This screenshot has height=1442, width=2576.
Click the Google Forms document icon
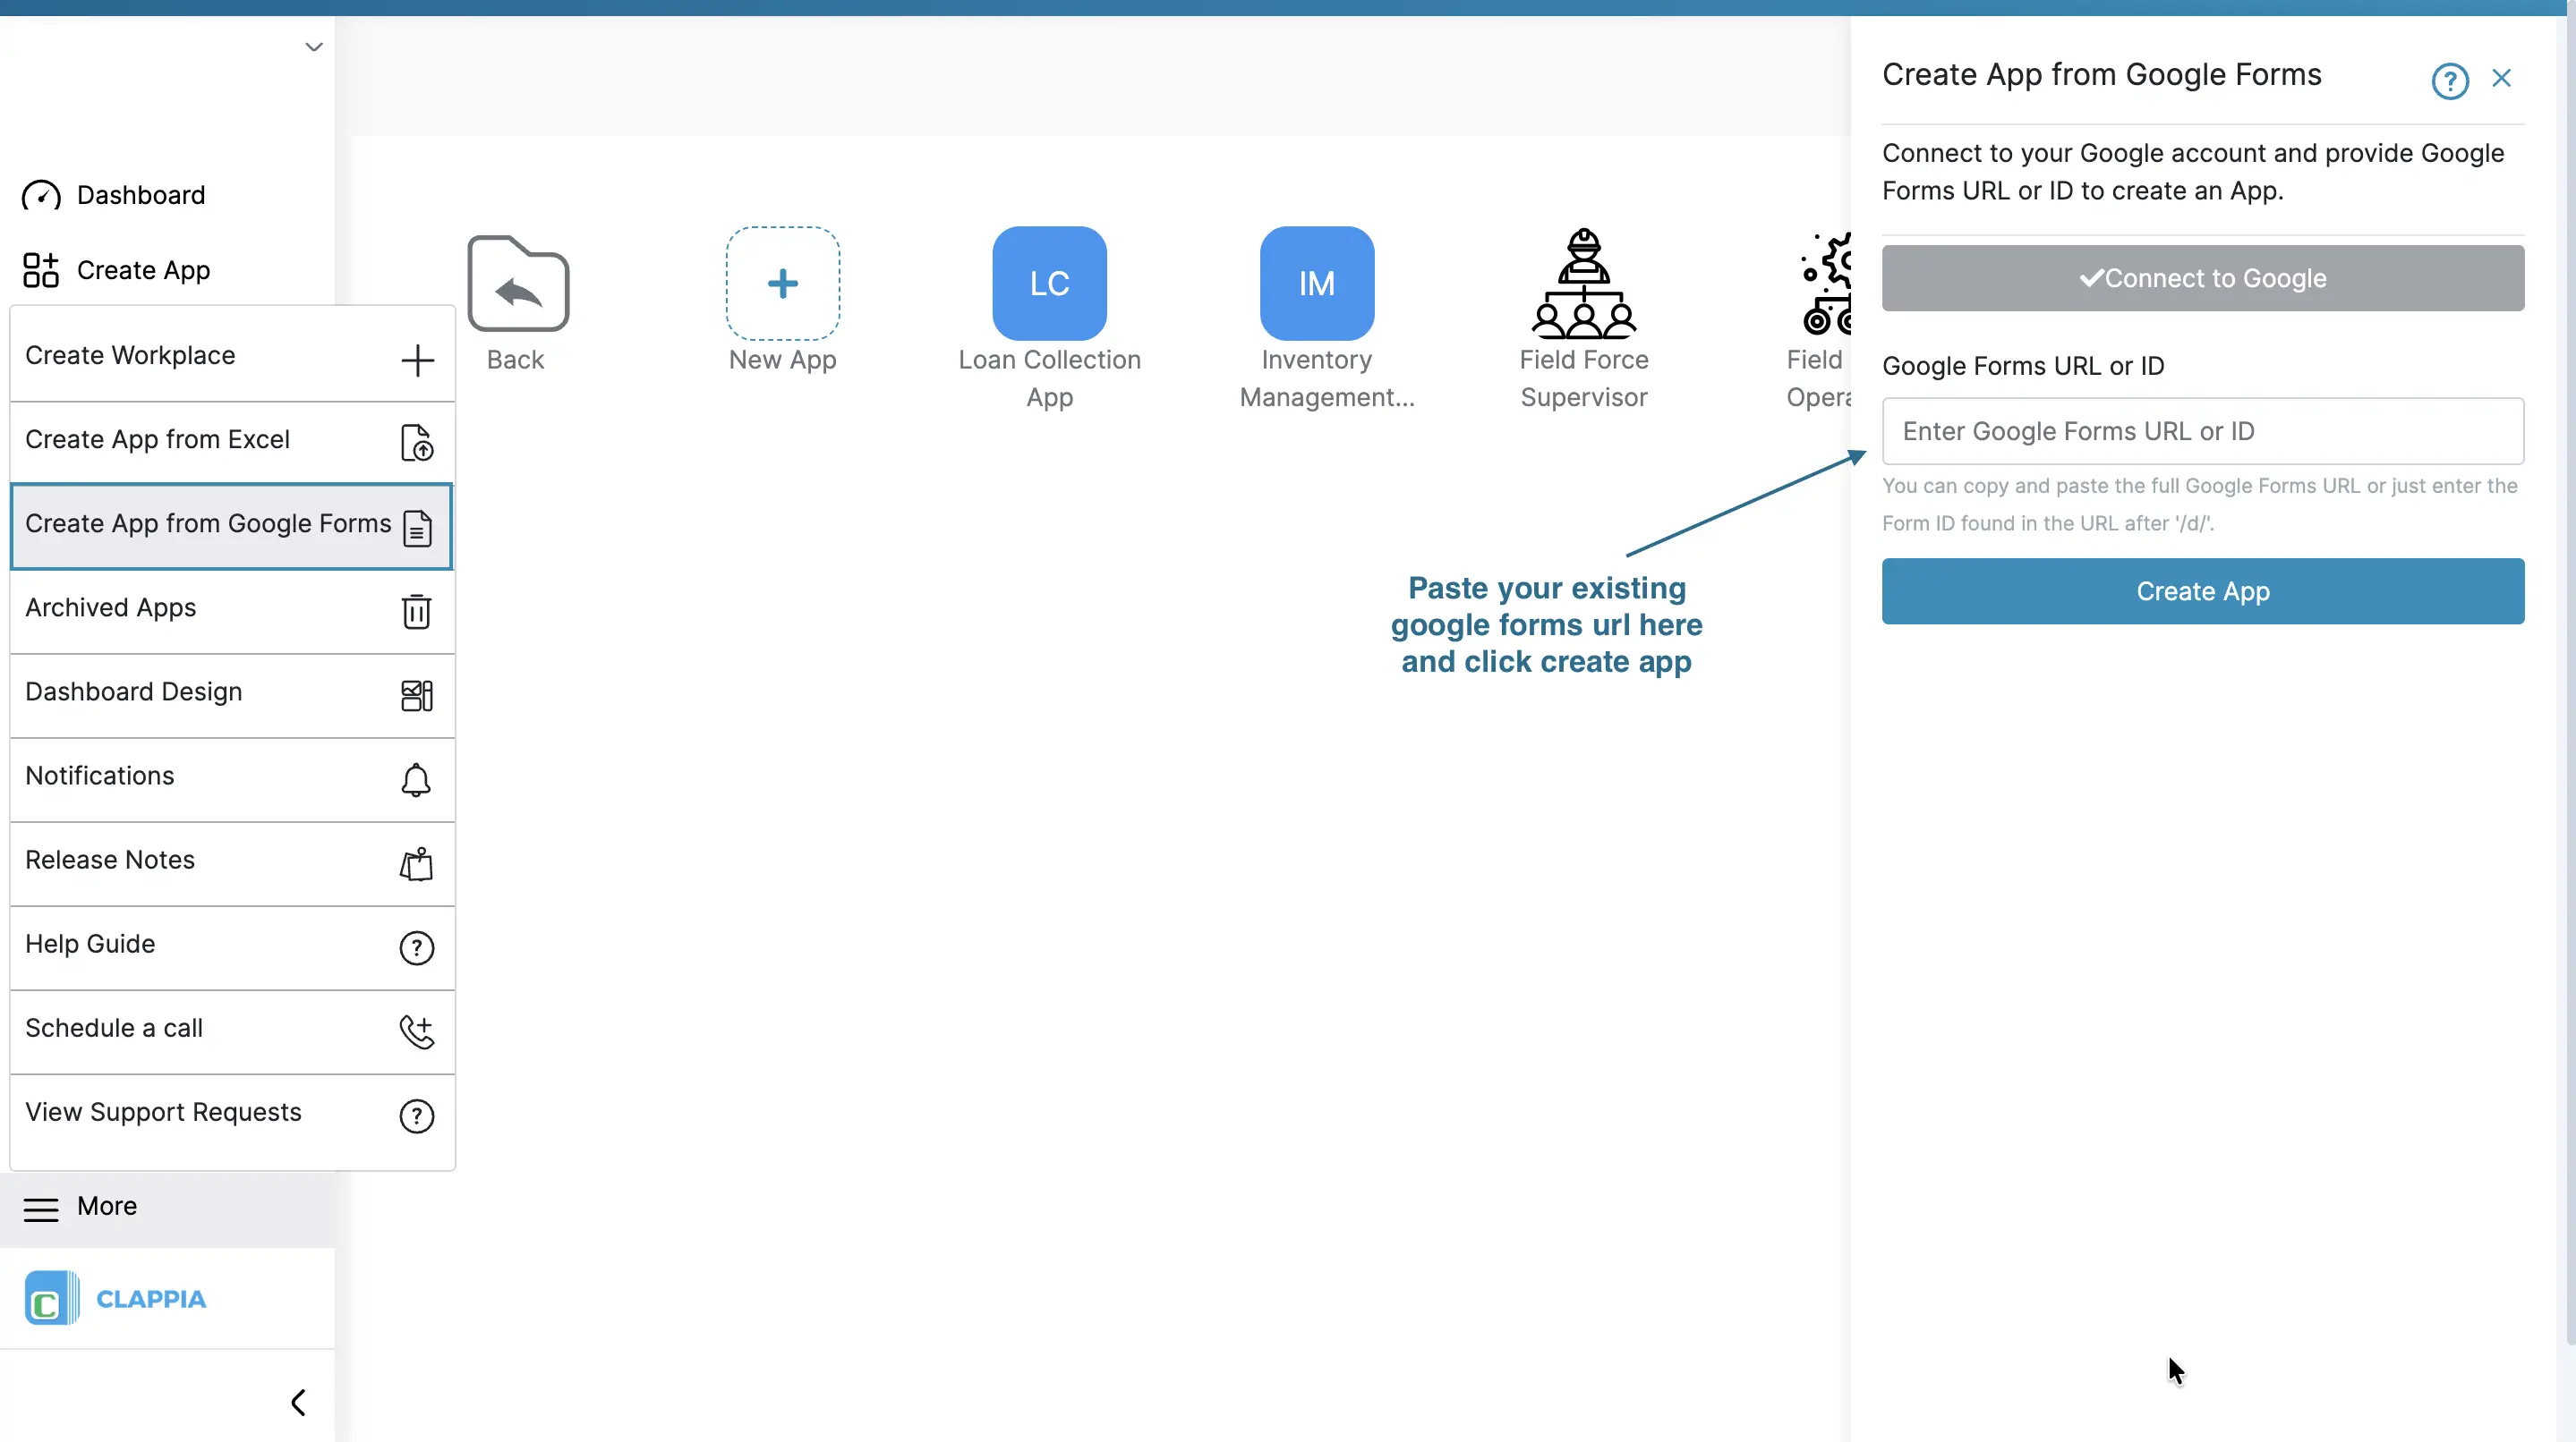tap(417, 528)
